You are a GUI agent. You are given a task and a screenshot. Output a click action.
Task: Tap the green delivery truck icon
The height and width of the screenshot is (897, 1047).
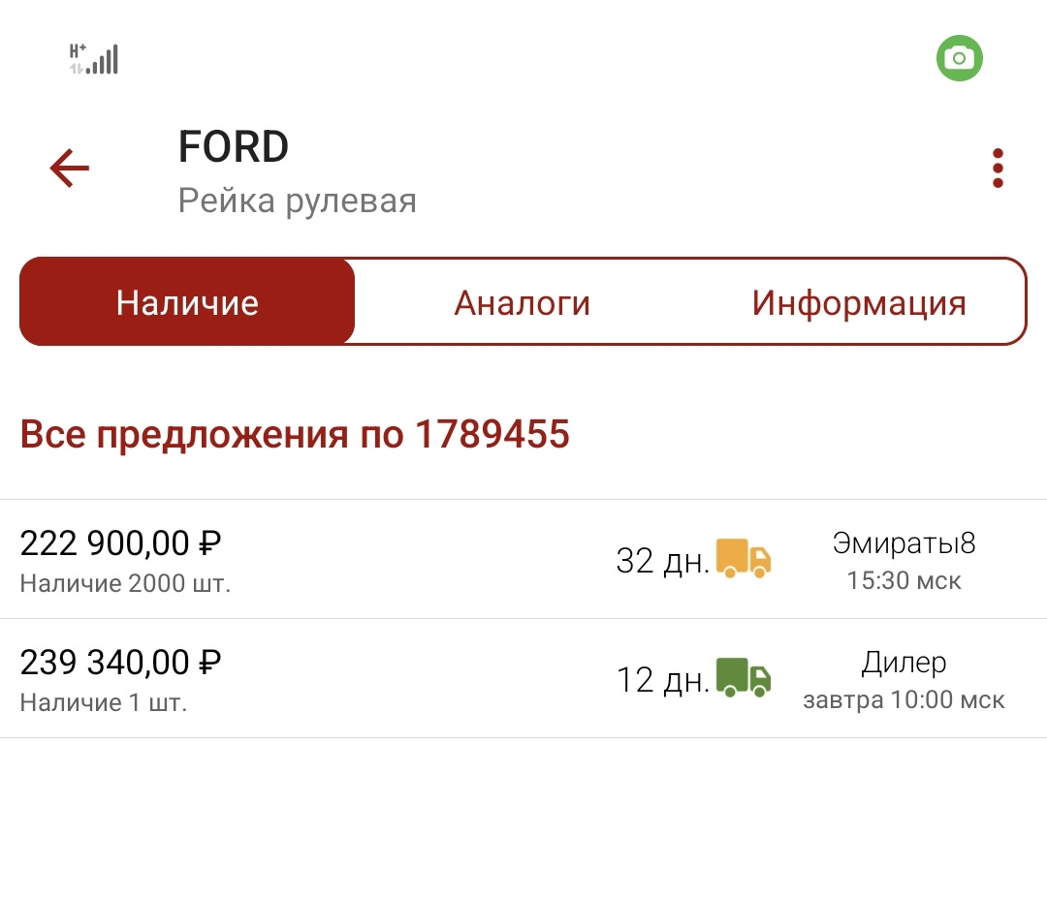744,677
